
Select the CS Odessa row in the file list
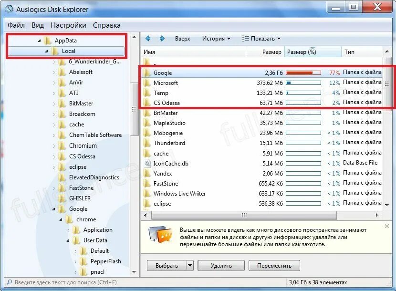(x=261, y=103)
